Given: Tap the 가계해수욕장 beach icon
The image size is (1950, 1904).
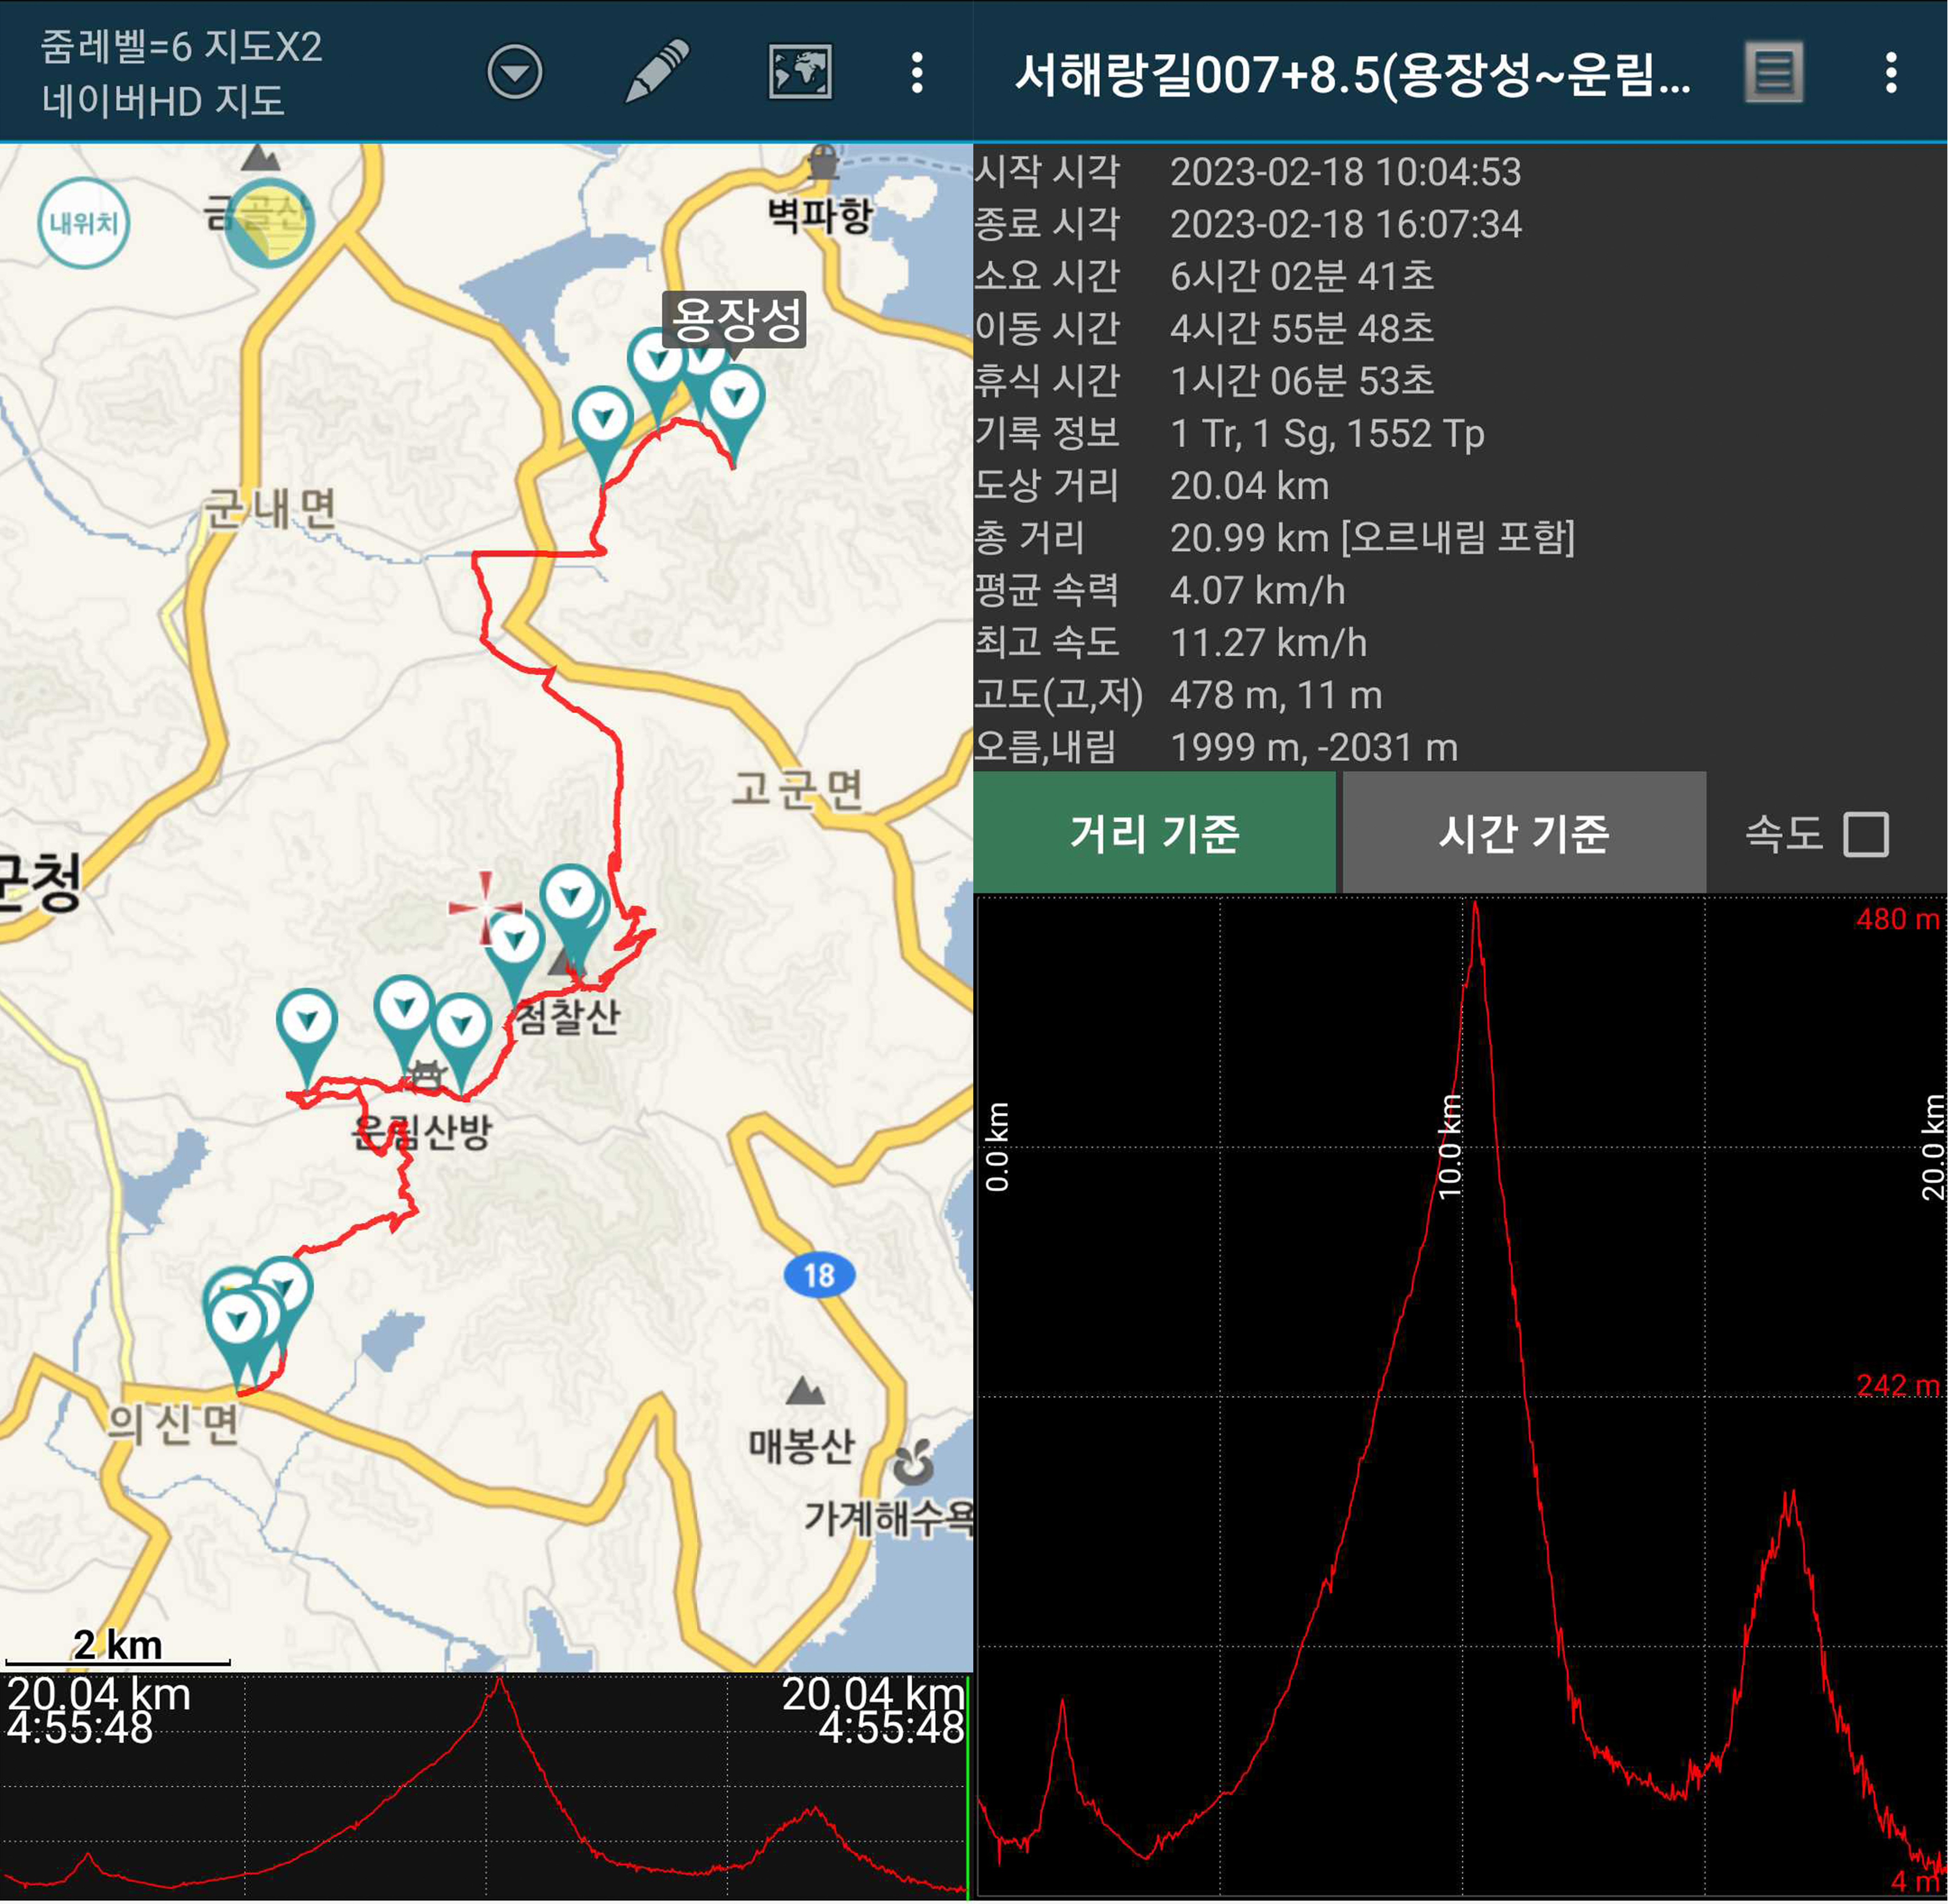Looking at the screenshot, I should coord(913,1463).
